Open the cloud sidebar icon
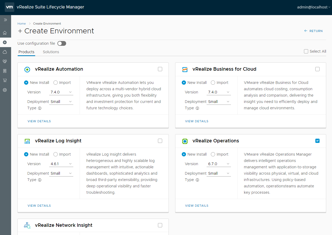This screenshot has height=235, width=332. (x=5, y=52)
